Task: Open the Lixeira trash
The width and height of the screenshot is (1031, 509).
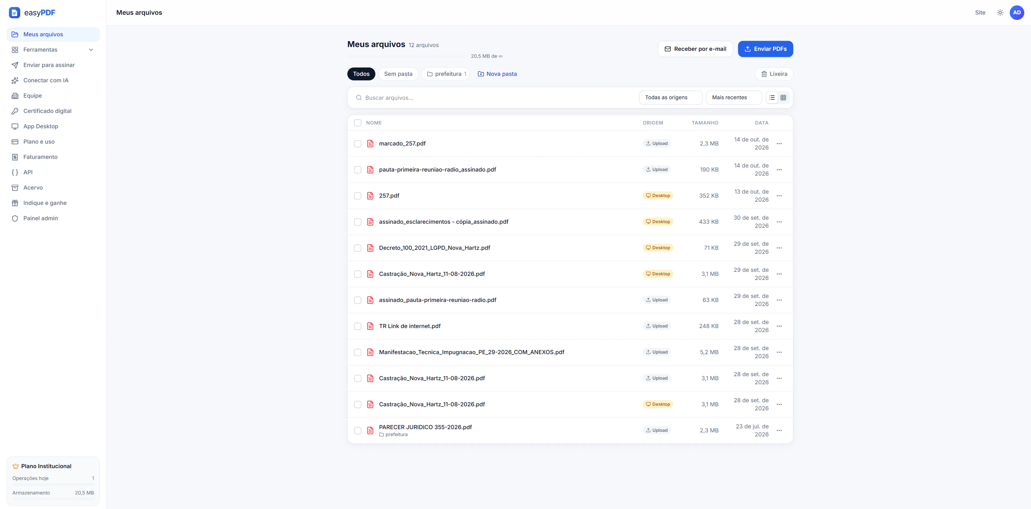Action: pyautogui.click(x=774, y=74)
